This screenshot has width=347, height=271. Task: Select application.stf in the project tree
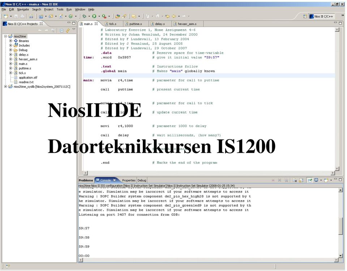click(x=28, y=78)
